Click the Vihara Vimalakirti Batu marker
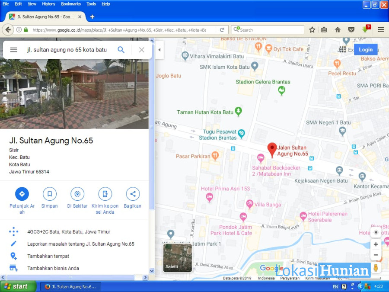The height and width of the screenshot is (292, 389). coord(185,56)
